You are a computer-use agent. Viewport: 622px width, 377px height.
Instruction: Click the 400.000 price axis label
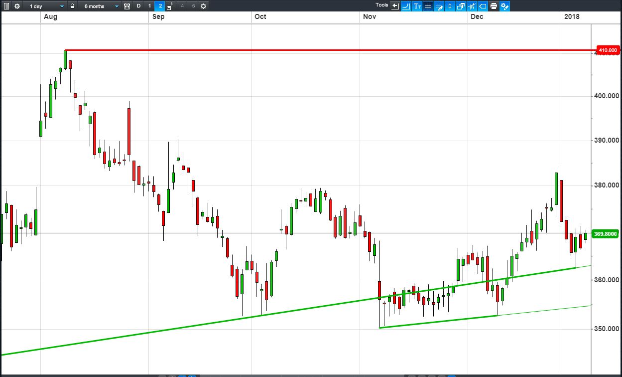607,96
